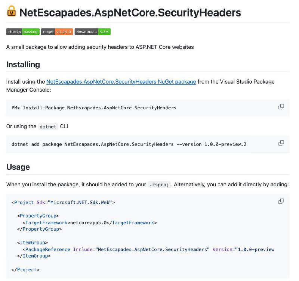Viewport: 299px width, 281px height.
Task: Click the Manager Console: text
Action: (29, 90)
